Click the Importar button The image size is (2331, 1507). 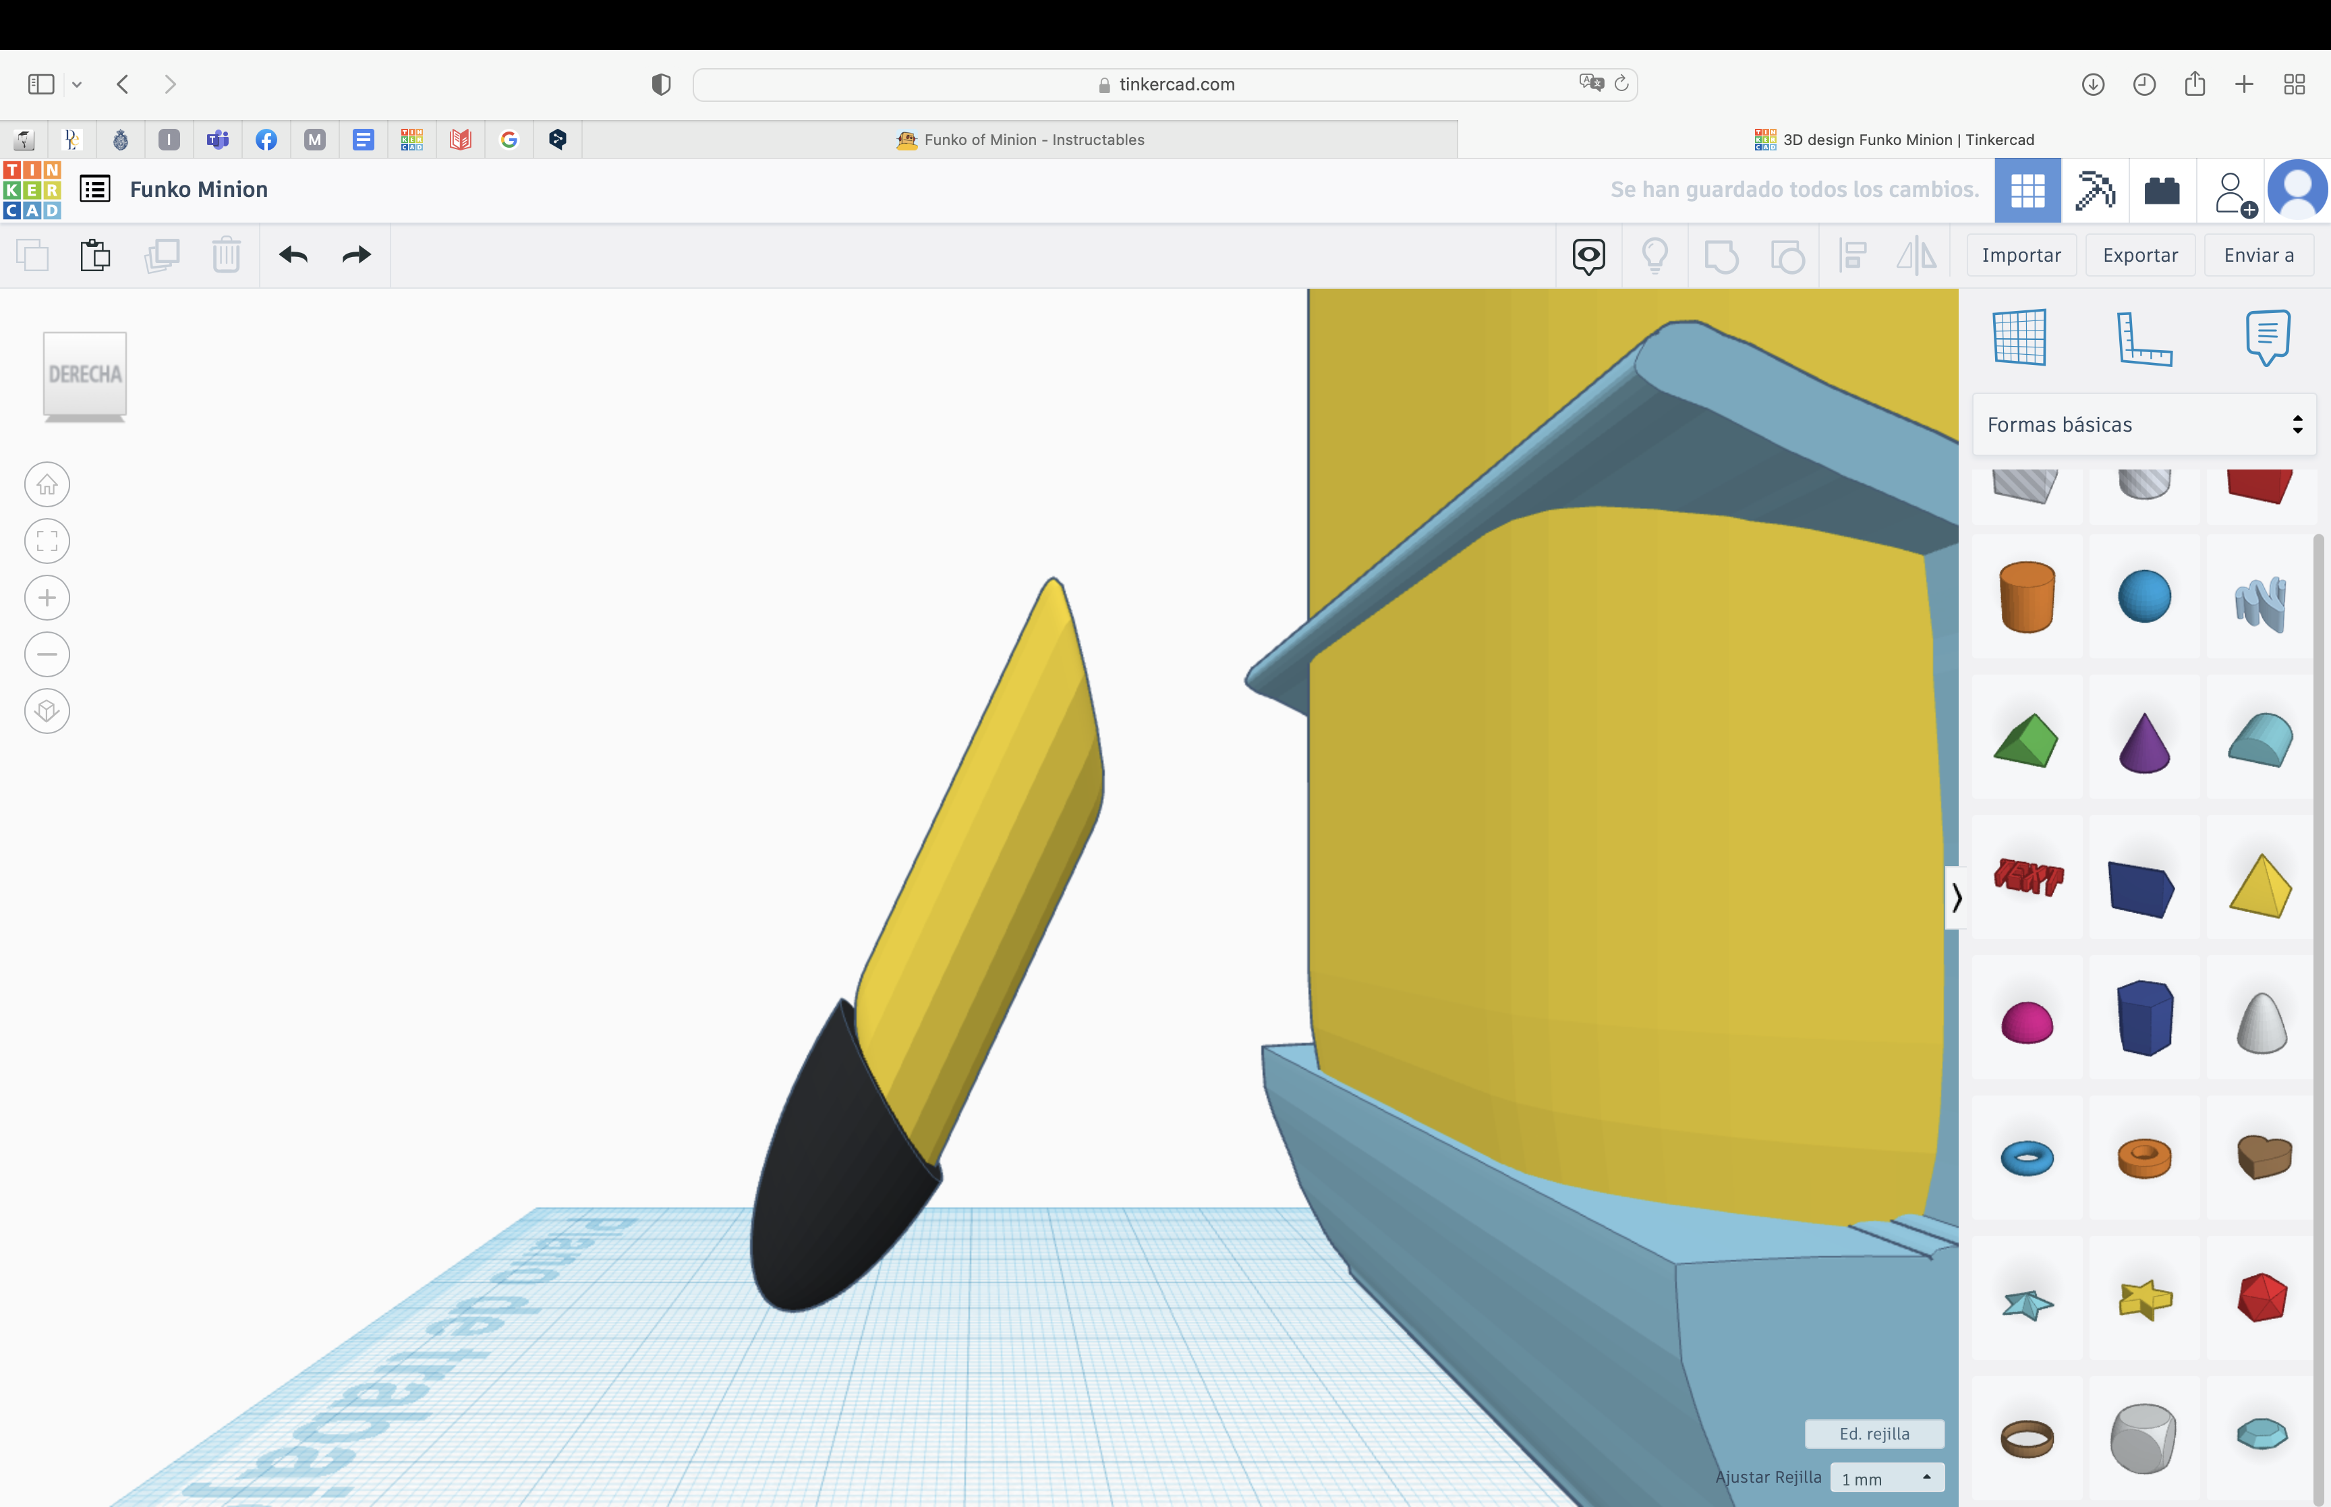click(2021, 256)
